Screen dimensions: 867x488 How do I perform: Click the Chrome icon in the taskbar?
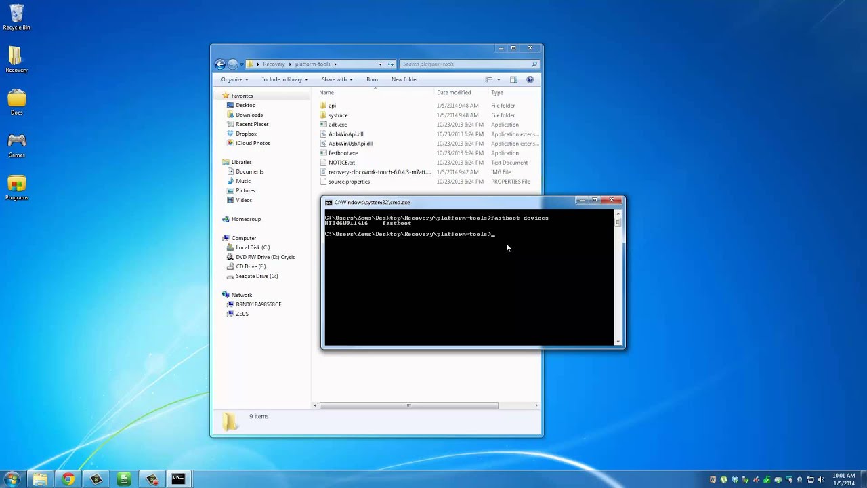68,479
